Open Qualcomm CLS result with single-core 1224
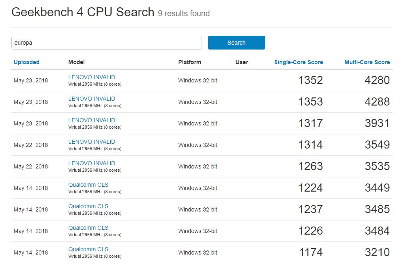The image size is (408, 274). point(88,185)
